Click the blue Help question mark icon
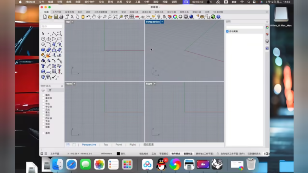 click(x=218, y=17)
